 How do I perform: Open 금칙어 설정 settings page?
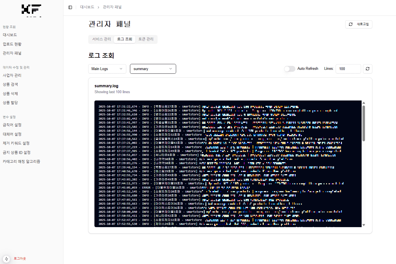coord(11,125)
